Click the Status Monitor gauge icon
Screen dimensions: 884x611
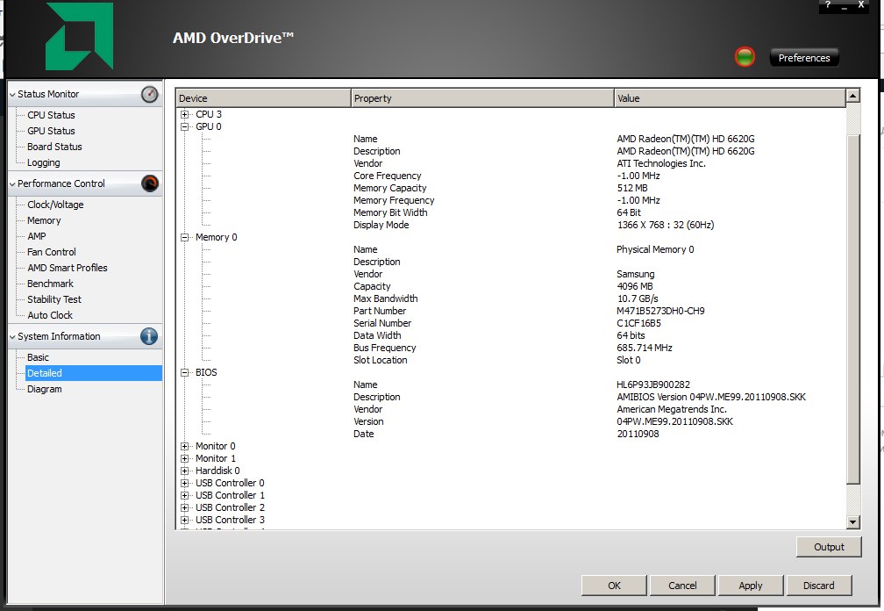point(149,94)
